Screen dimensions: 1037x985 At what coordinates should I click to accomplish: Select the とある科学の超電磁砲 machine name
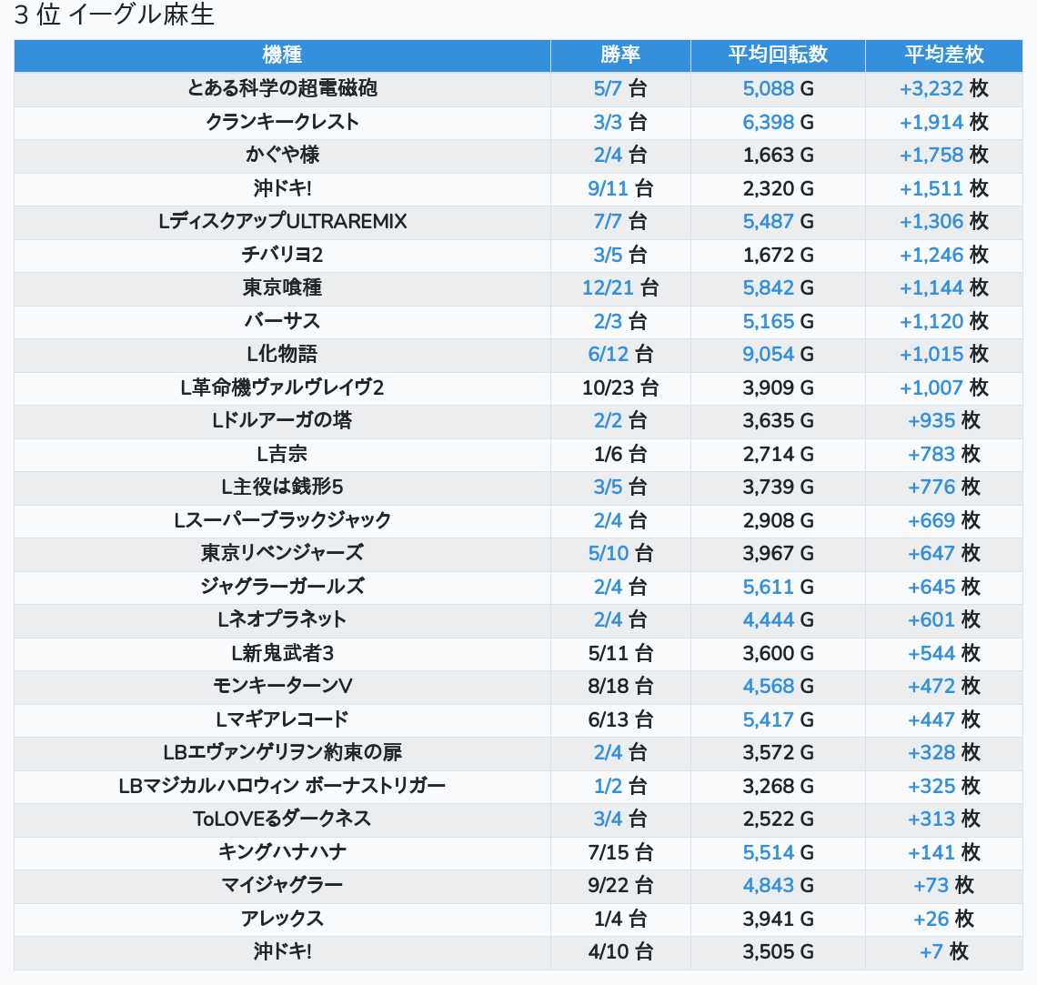click(x=282, y=88)
